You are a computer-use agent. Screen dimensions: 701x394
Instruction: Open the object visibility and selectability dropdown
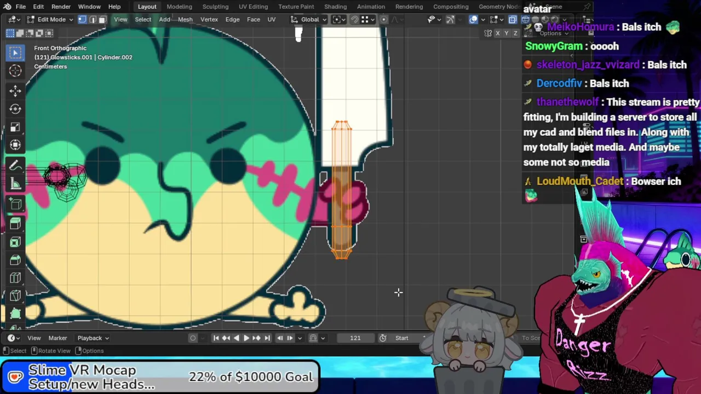[x=434, y=20]
